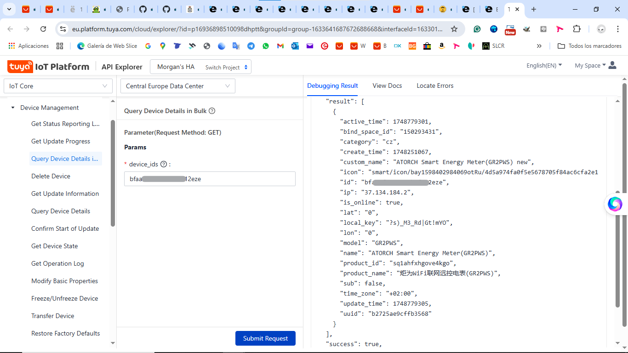Open the Telegram bookmark icon

[251, 46]
